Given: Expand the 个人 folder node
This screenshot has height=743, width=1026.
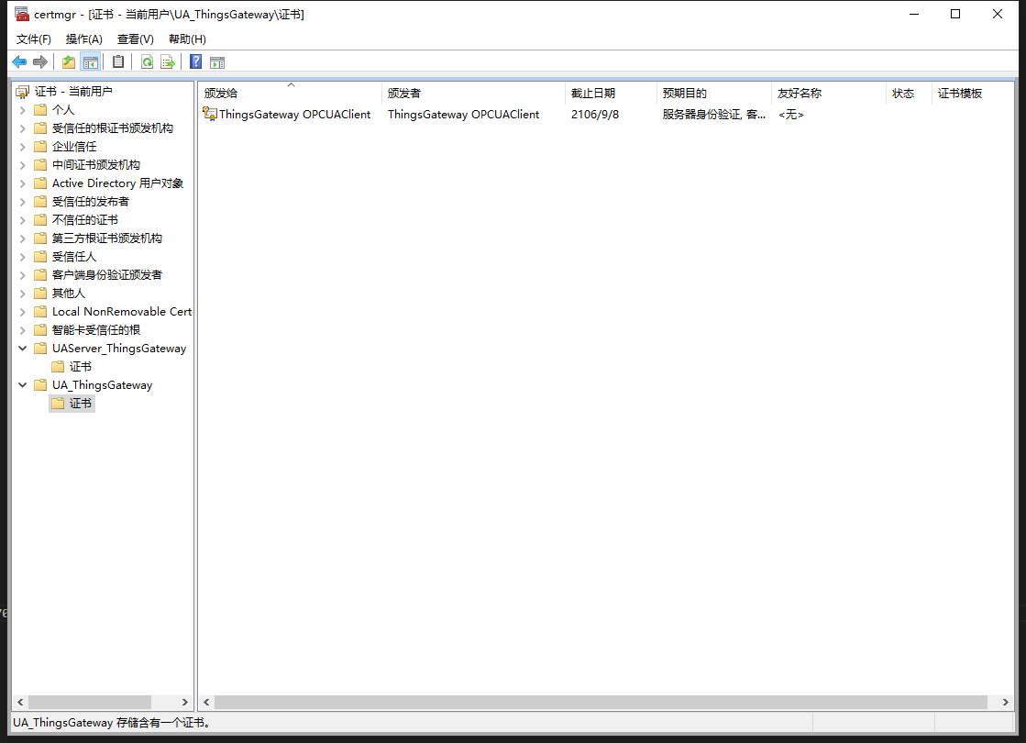Looking at the screenshot, I should 23,110.
